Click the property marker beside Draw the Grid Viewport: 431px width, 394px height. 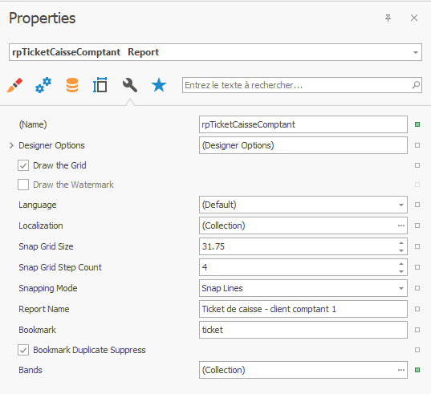417,165
